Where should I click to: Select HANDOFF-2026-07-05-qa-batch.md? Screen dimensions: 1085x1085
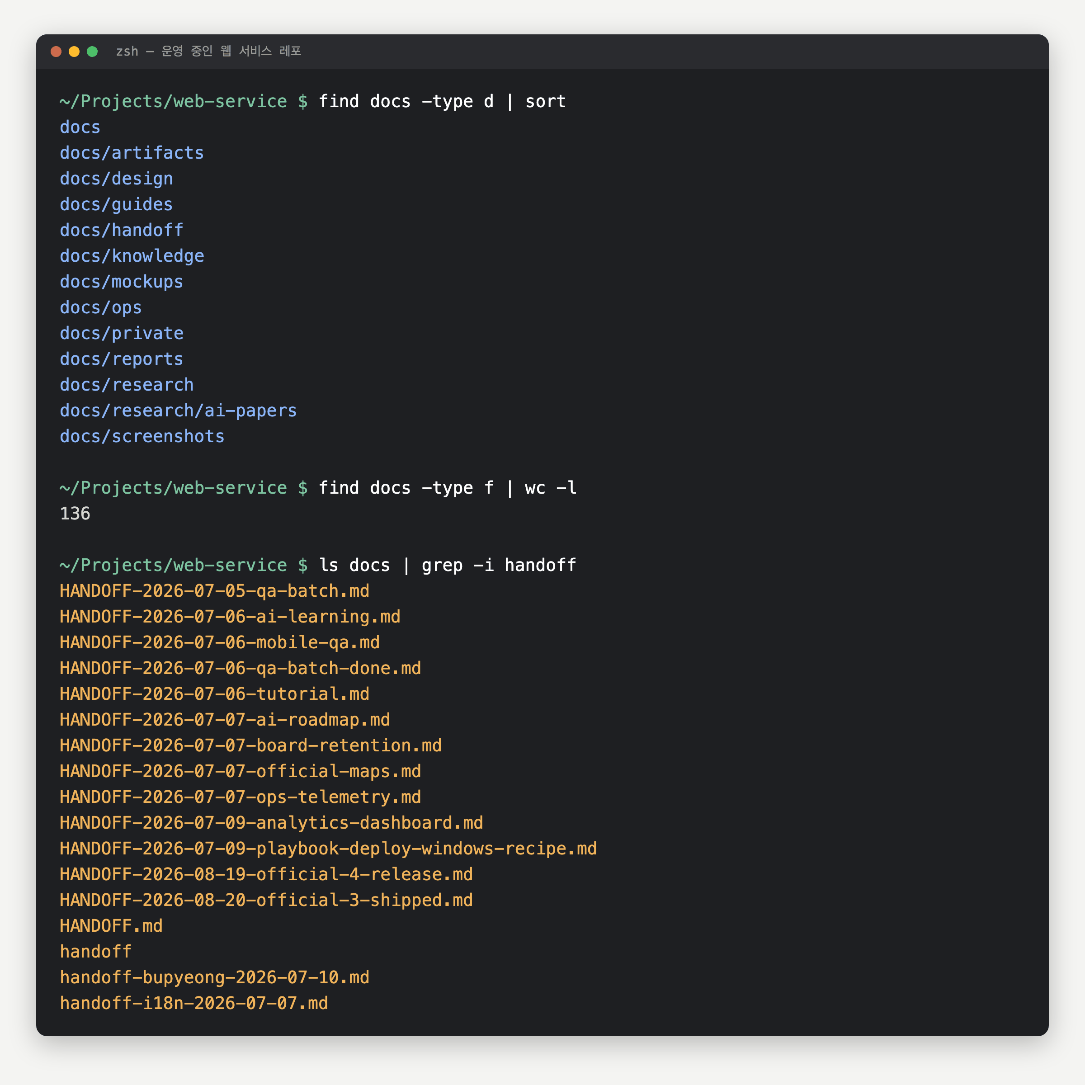(215, 591)
